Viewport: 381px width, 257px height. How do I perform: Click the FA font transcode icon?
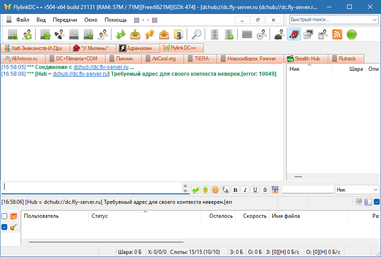click(225, 190)
